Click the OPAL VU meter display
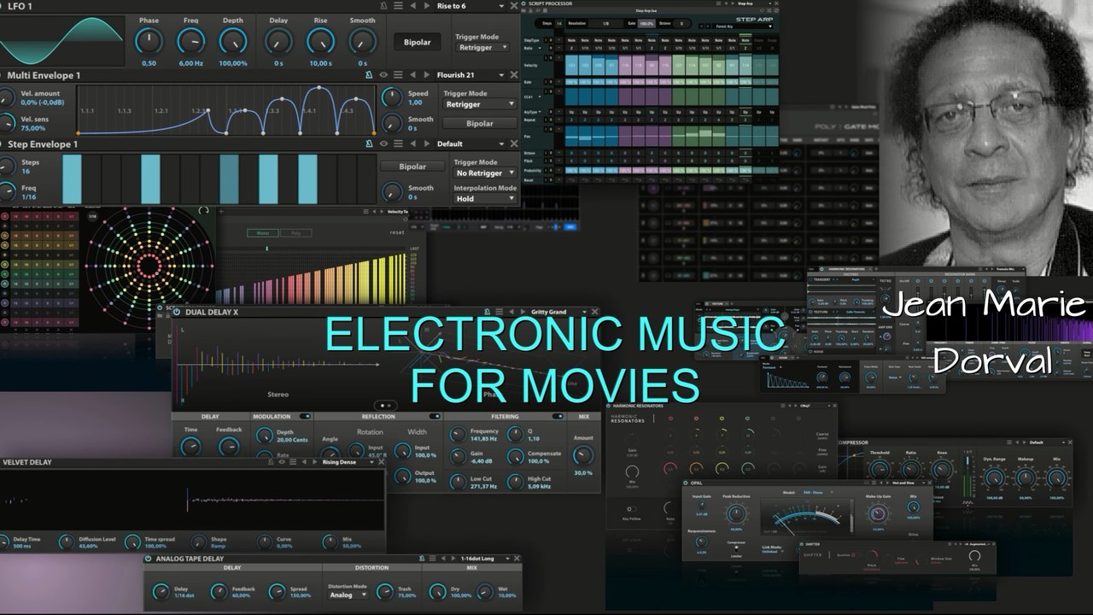This screenshot has width=1093, height=615. (806, 518)
